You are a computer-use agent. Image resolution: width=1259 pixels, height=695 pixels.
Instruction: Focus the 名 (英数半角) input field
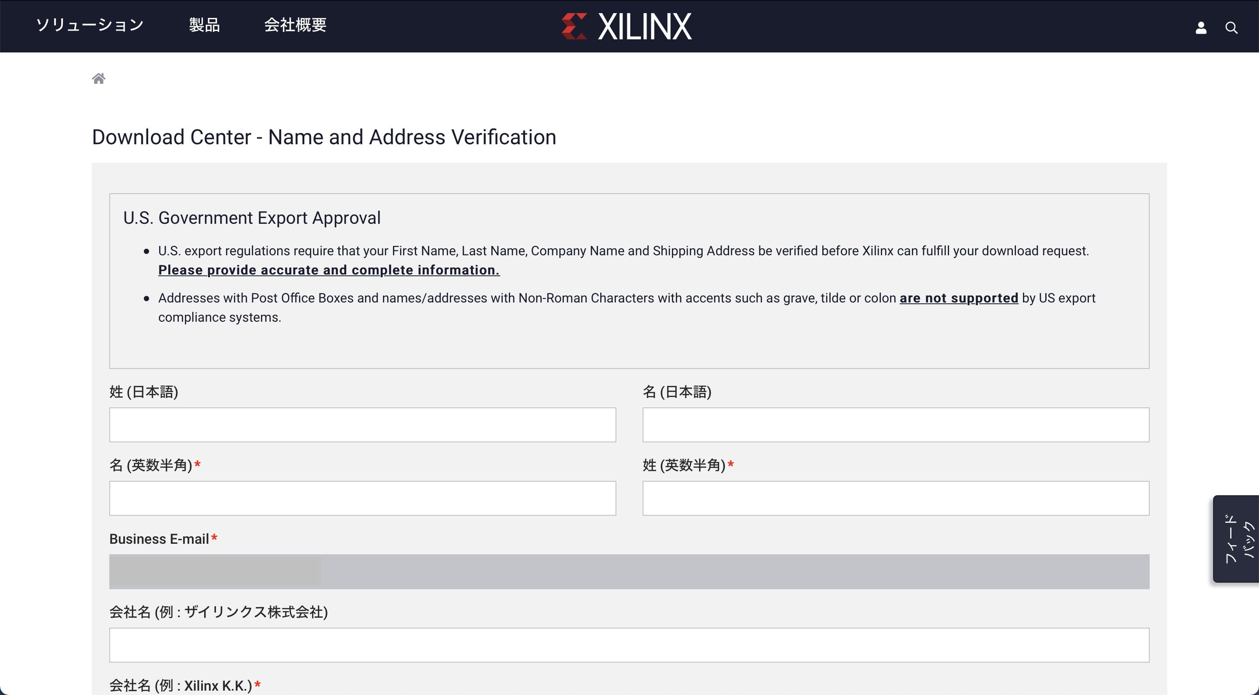363,498
